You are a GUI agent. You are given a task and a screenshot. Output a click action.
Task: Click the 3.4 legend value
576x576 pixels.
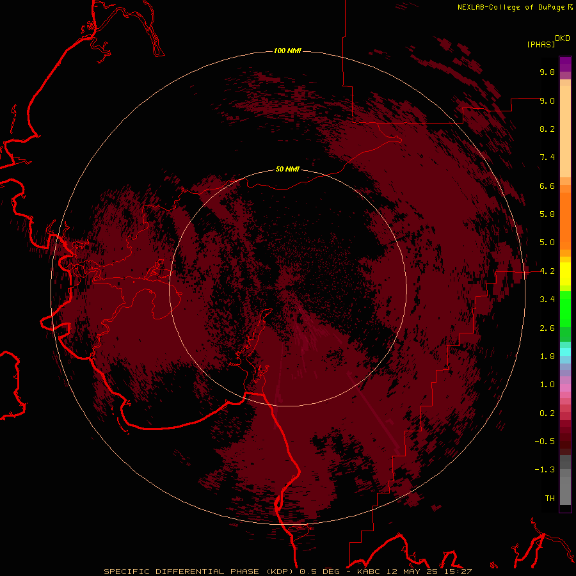pos(547,300)
